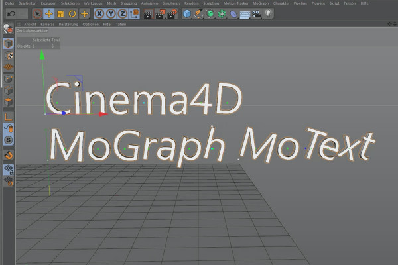398x265 pixels.
Task: Open the MoGraph menu
Action: coord(261,3)
